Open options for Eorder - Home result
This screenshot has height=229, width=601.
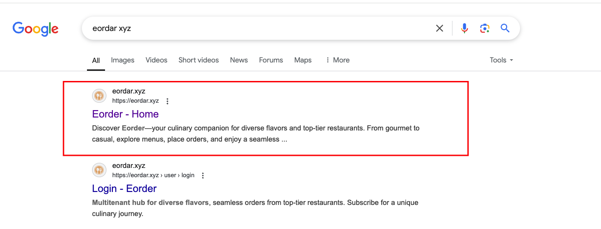[167, 101]
